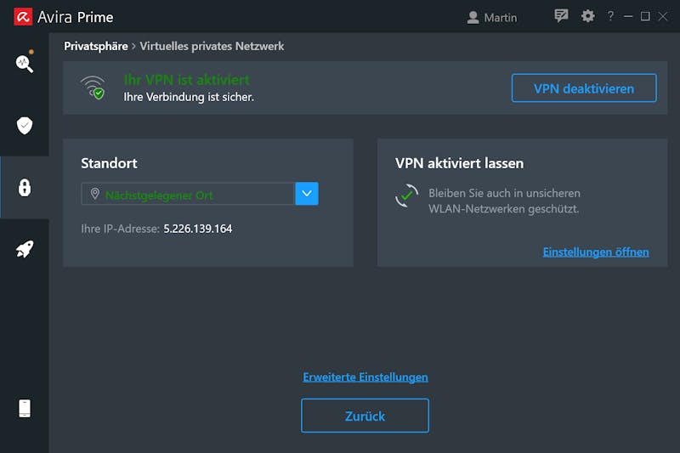This screenshot has width=680, height=453.
Task: Open the mobile devices phone icon
Action: point(25,408)
